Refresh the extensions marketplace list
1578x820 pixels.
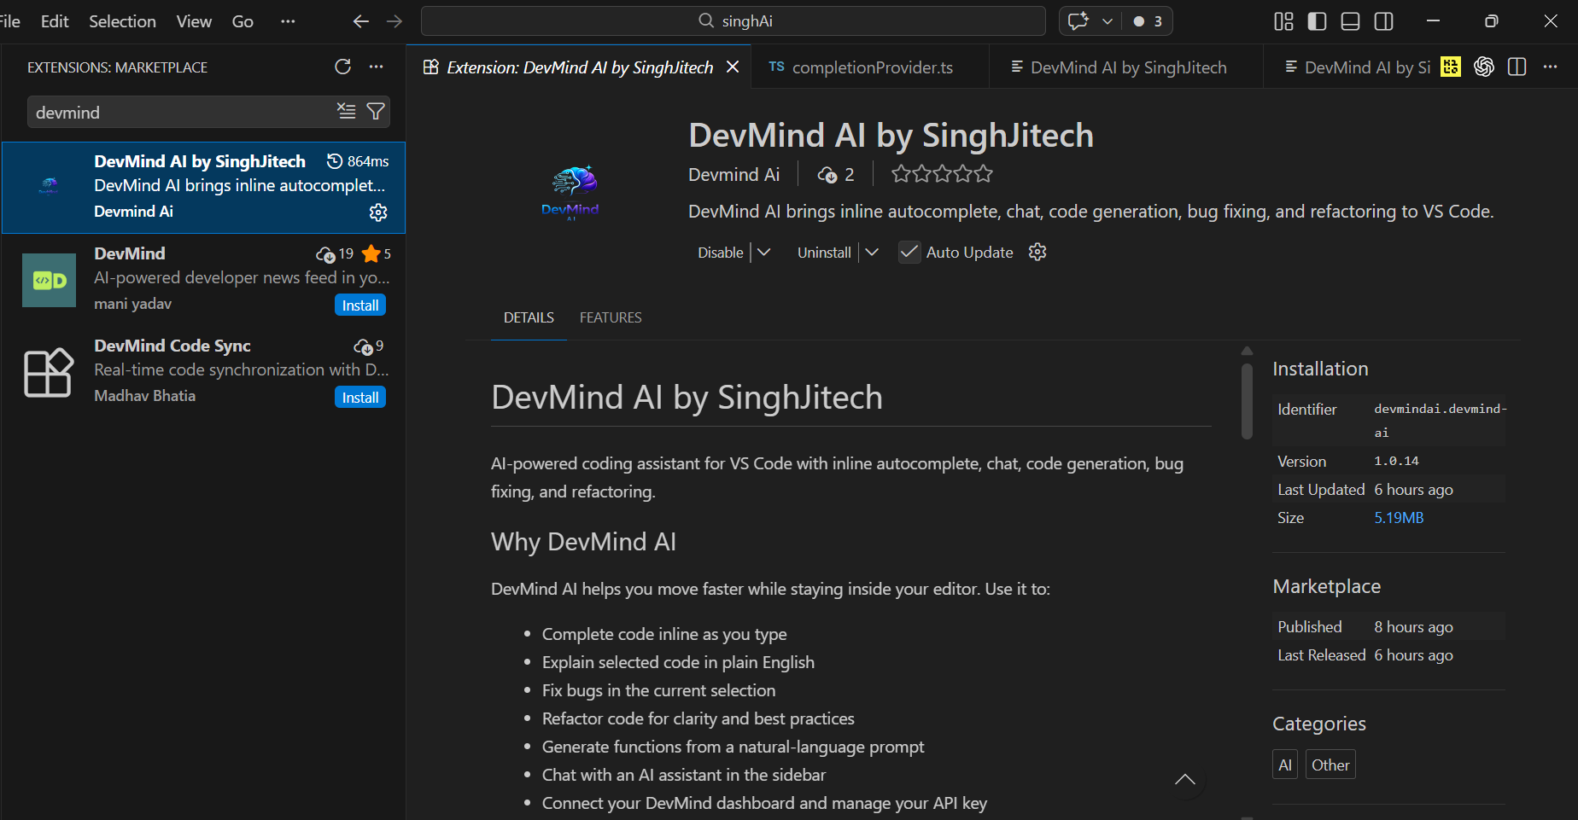(x=343, y=67)
